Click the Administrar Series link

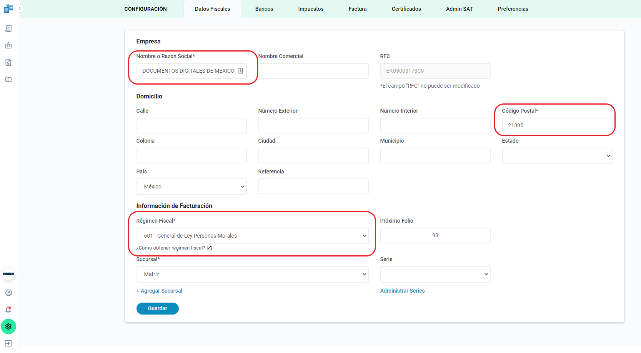point(403,291)
